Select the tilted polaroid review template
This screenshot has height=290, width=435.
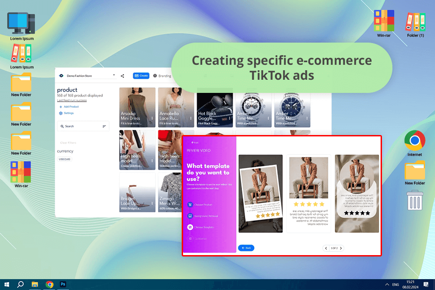(x=261, y=193)
